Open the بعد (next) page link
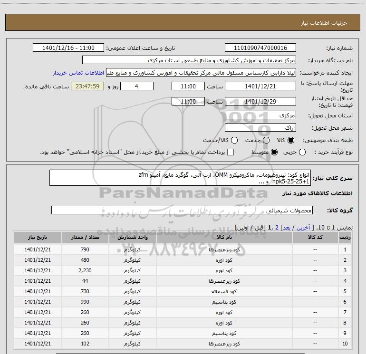The height and width of the screenshot is (354, 366). pos(287,228)
